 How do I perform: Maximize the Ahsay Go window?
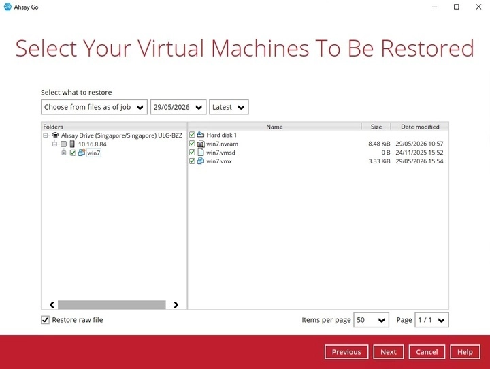click(457, 7)
